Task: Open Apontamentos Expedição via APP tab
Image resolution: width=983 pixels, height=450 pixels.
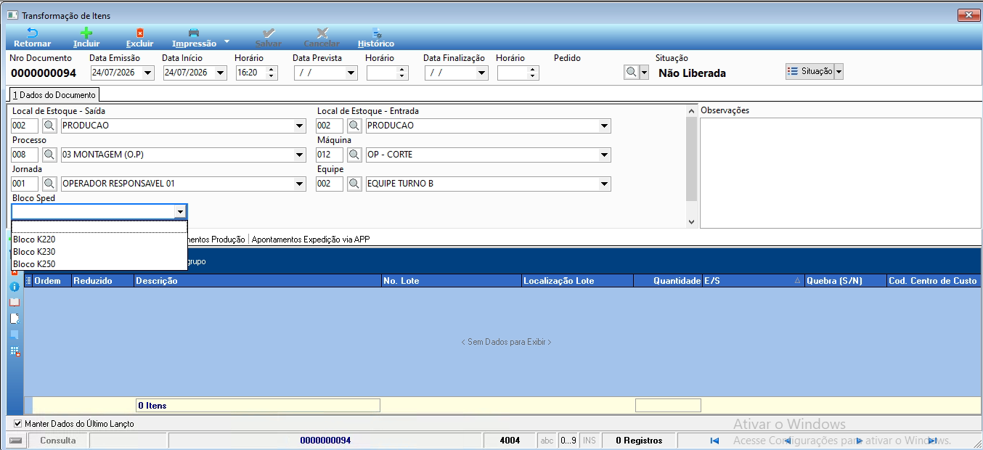Action: 311,239
